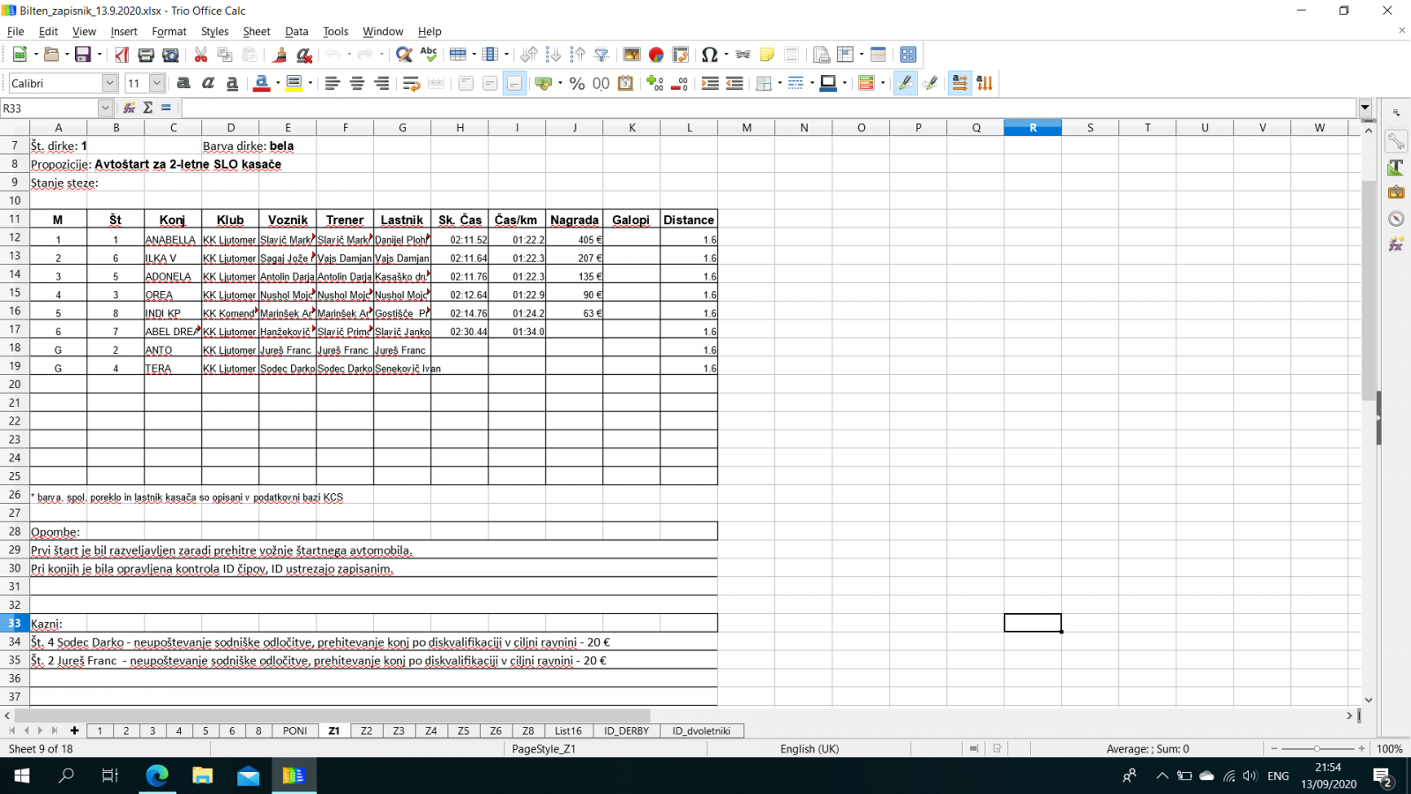The width and height of the screenshot is (1411, 794).
Task: Click the Insert Chart icon
Action: (x=656, y=55)
